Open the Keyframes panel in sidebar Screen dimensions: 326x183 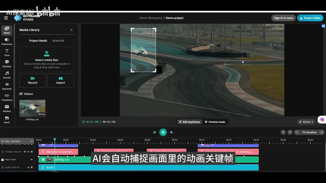(x=7, y=41)
